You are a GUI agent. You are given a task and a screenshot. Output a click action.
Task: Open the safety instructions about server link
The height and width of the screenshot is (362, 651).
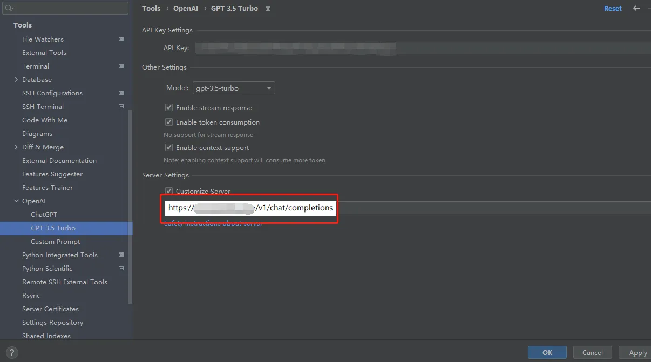213,223
